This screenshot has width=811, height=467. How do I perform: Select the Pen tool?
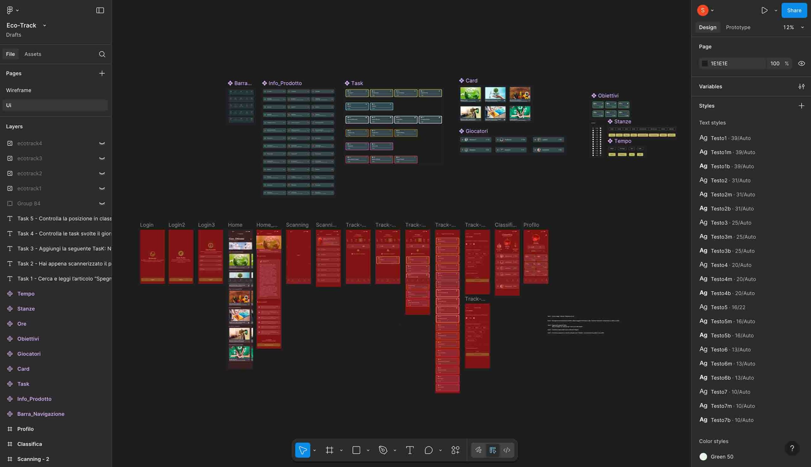(x=383, y=450)
